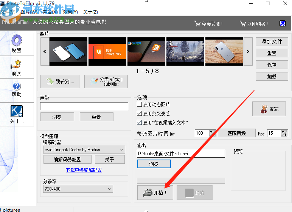Click the 开始 start film button

point(155,192)
